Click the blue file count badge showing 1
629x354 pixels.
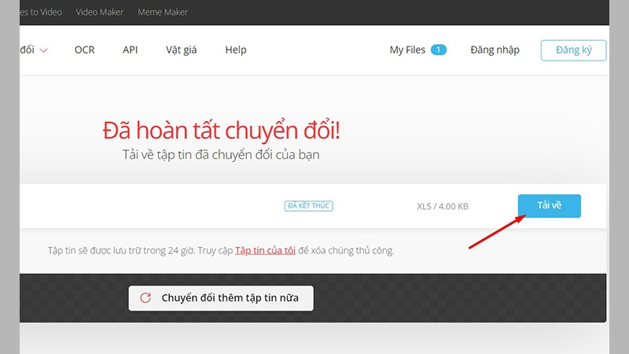pyautogui.click(x=439, y=50)
